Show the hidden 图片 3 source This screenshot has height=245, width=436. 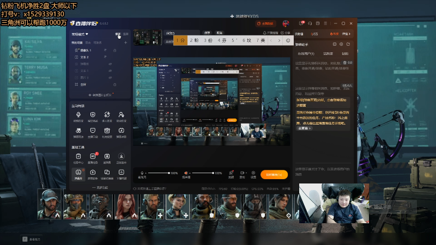(x=110, y=78)
